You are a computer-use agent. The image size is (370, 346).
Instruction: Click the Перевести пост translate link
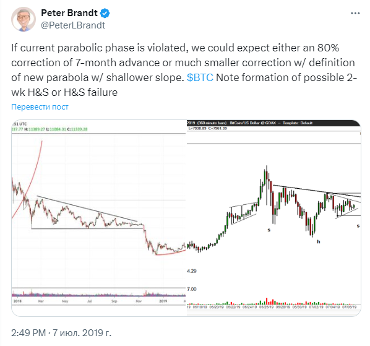(x=40, y=107)
